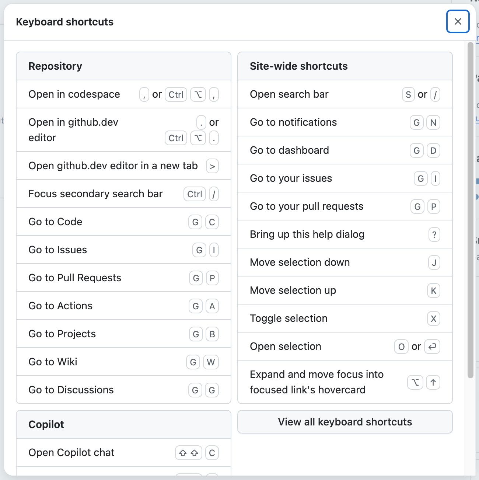Click the Copilot section header
The width and height of the screenshot is (479, 480).
123,425
